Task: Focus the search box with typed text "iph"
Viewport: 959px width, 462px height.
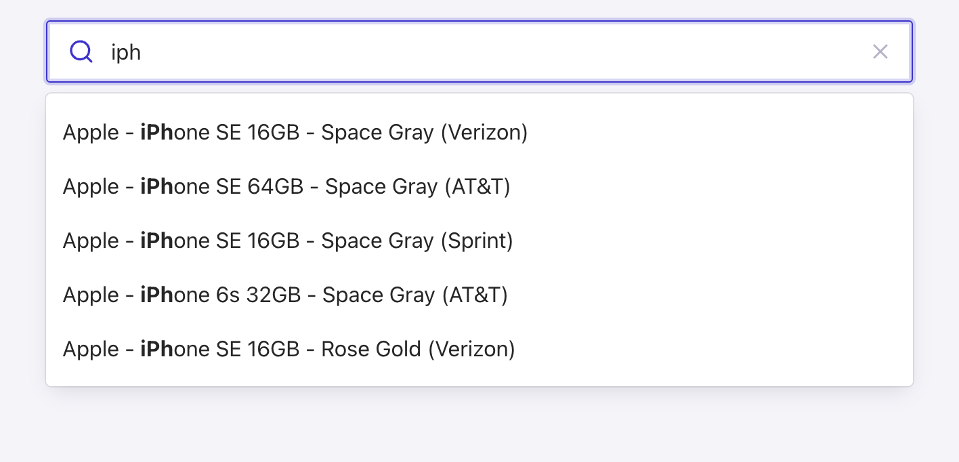Action: pos(474,51)
